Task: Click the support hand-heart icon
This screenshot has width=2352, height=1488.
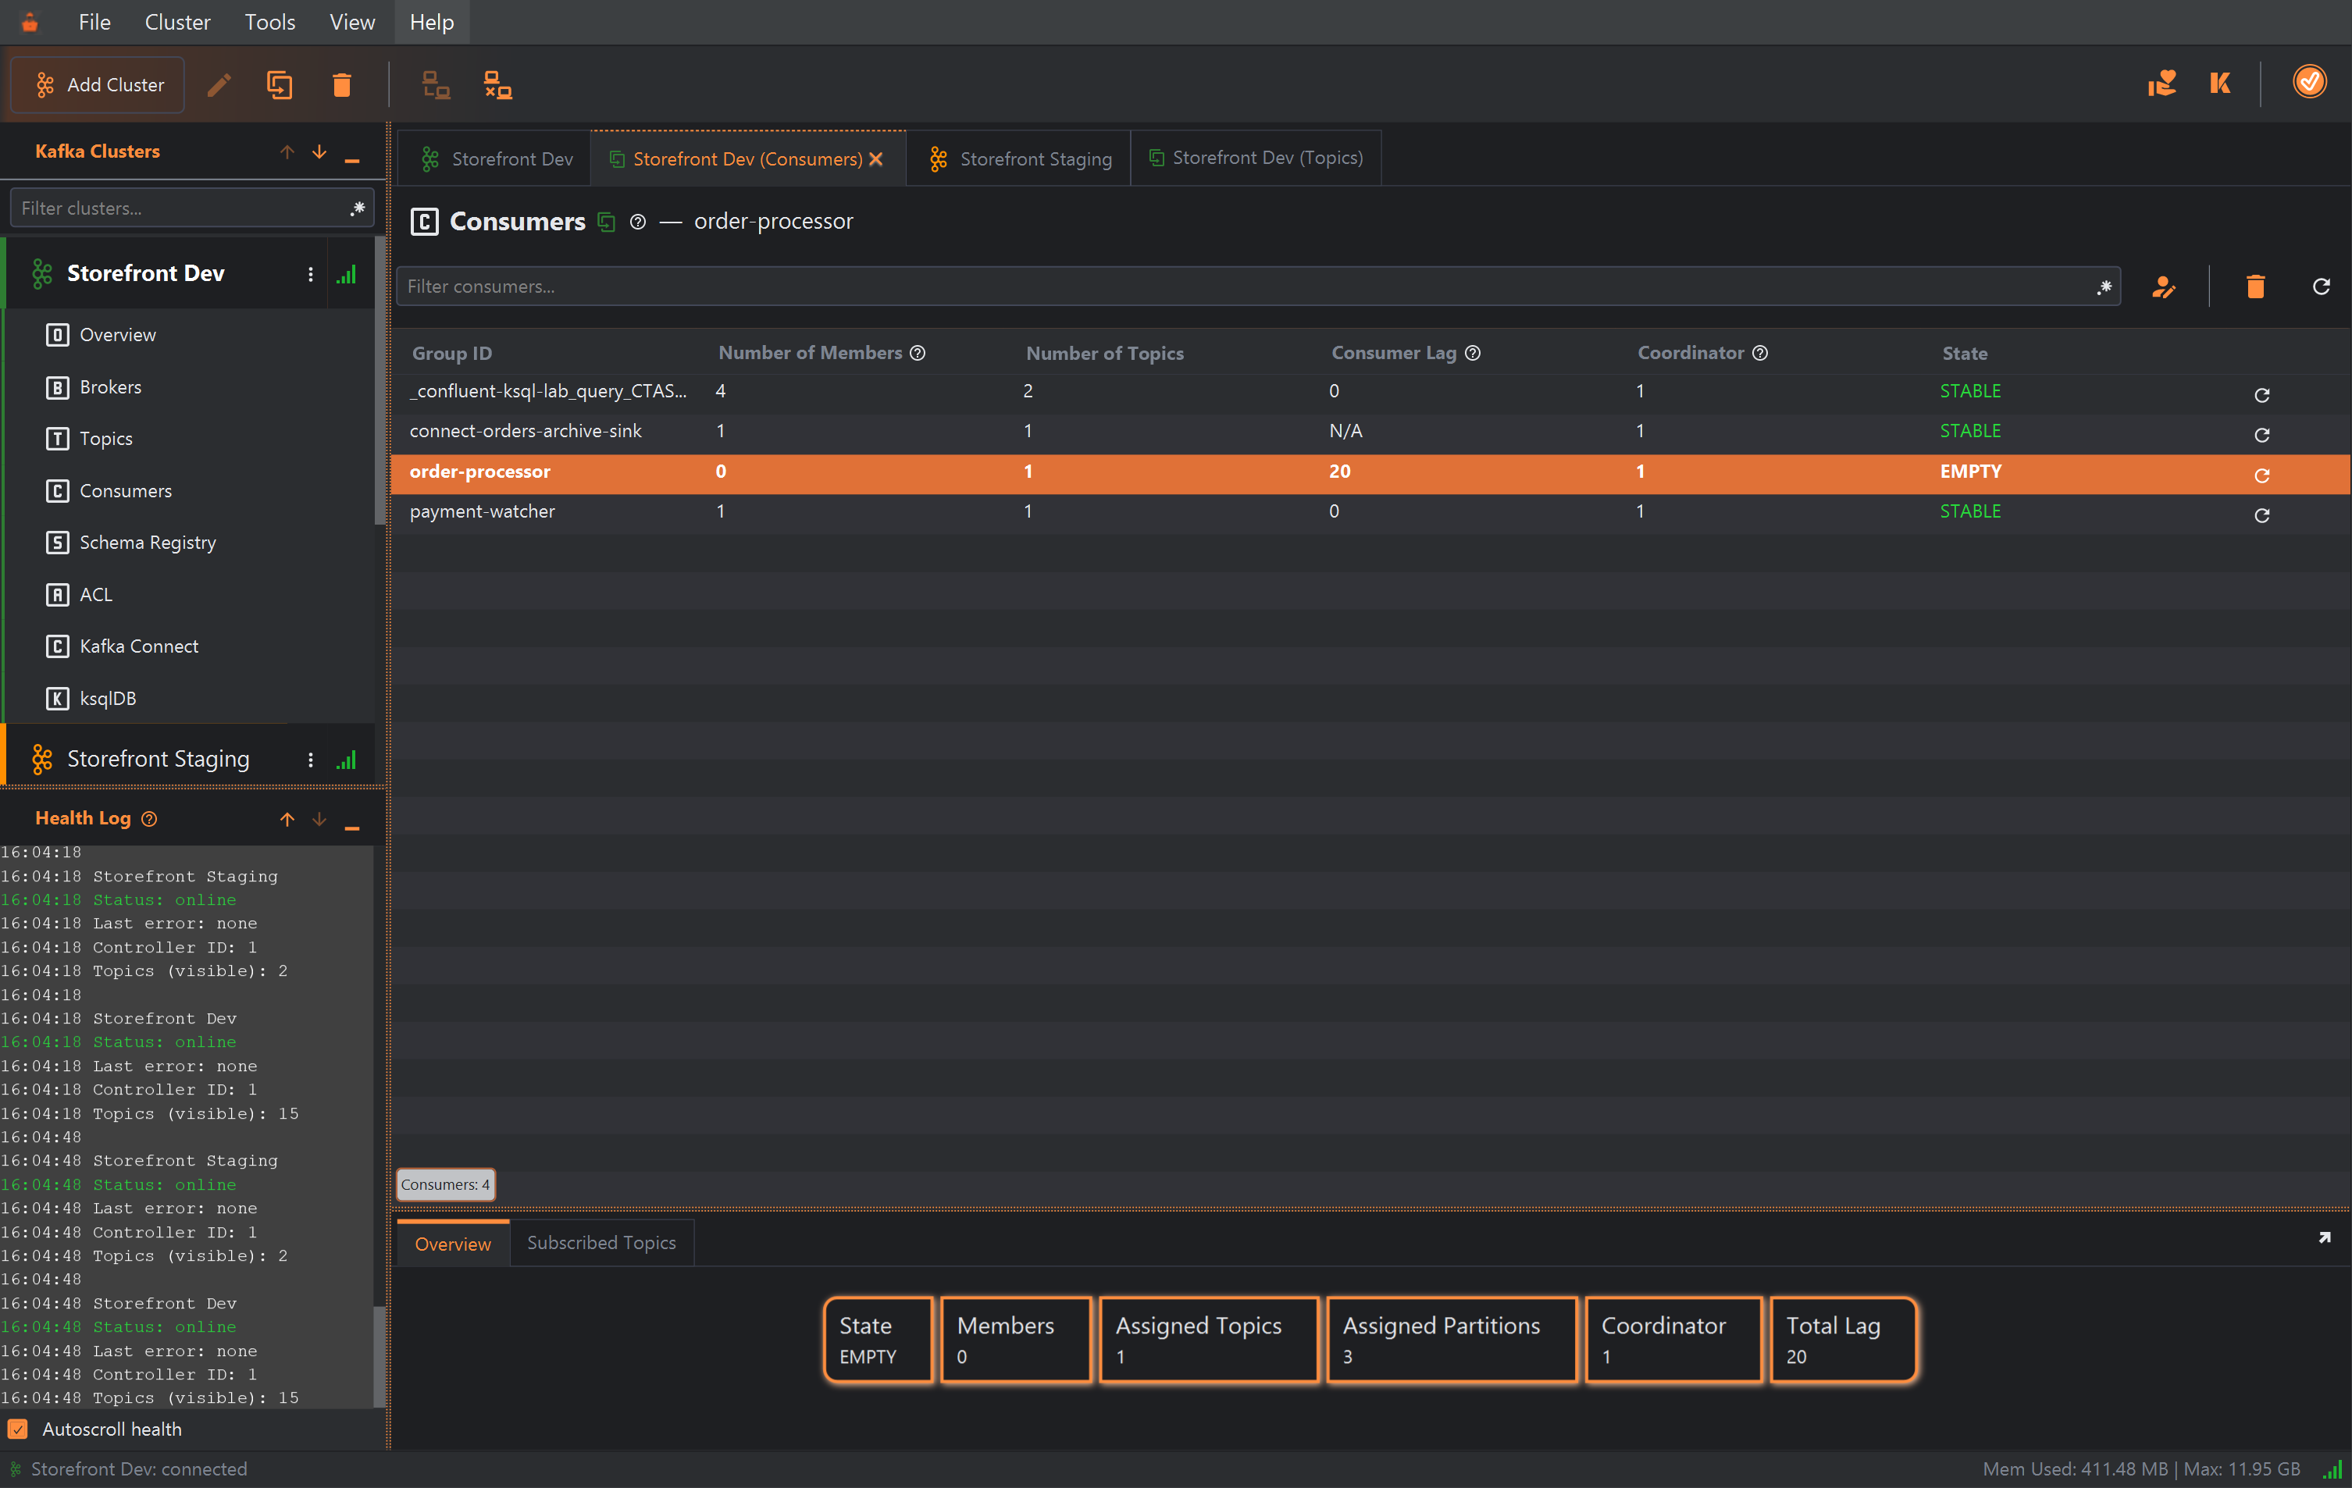Action: [2161, 83]
